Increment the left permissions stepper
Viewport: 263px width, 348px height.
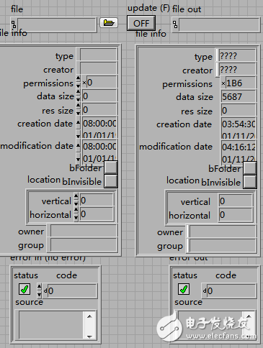pos(79,78)
